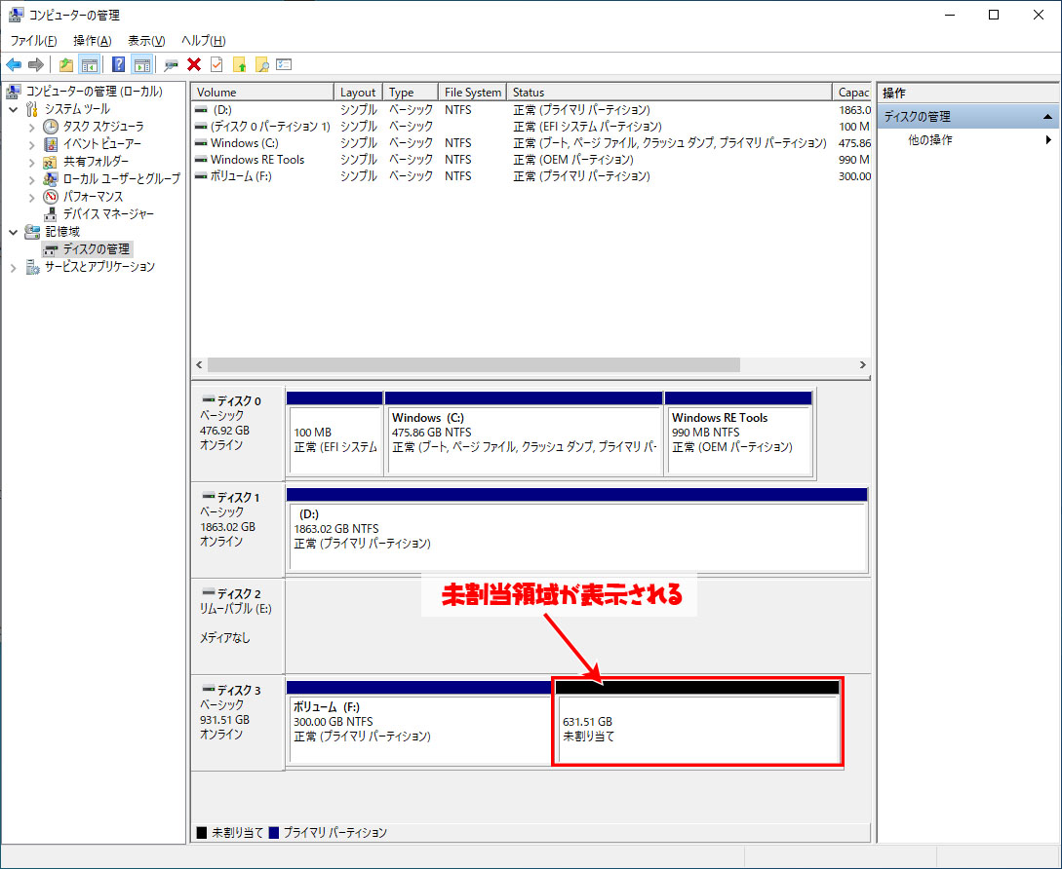Toggle the console tree show/hide button
This screenshot has width=1062, height=869.
point(89,65)
